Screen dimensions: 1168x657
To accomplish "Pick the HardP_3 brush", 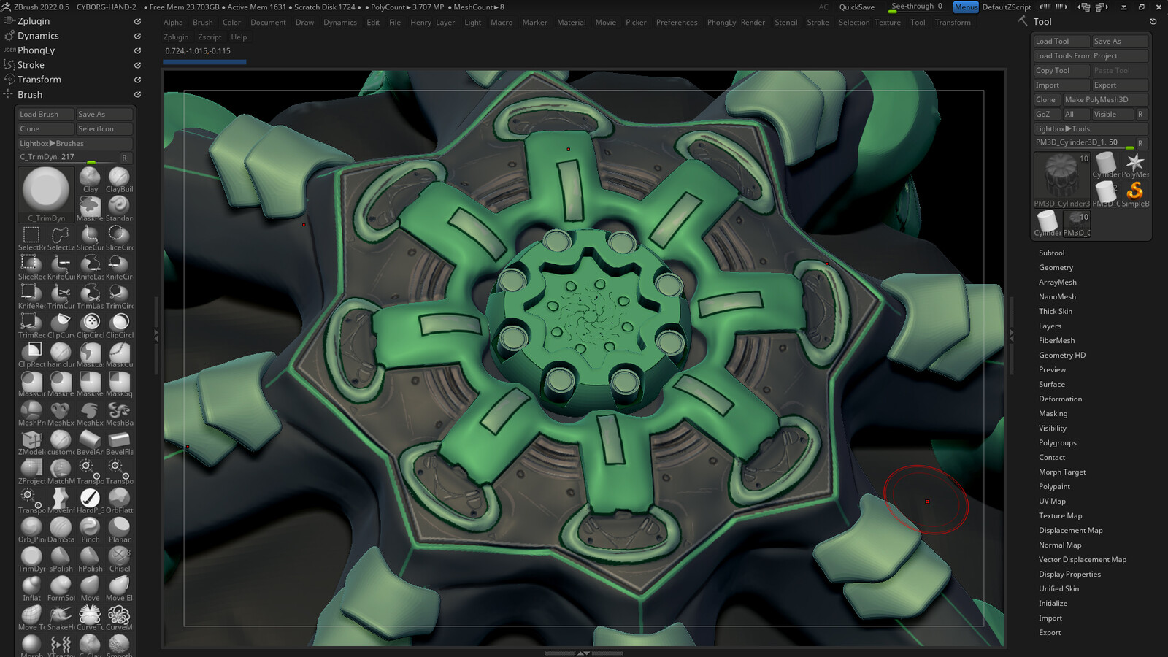I will pyautogui.click(x=90, y=501).
